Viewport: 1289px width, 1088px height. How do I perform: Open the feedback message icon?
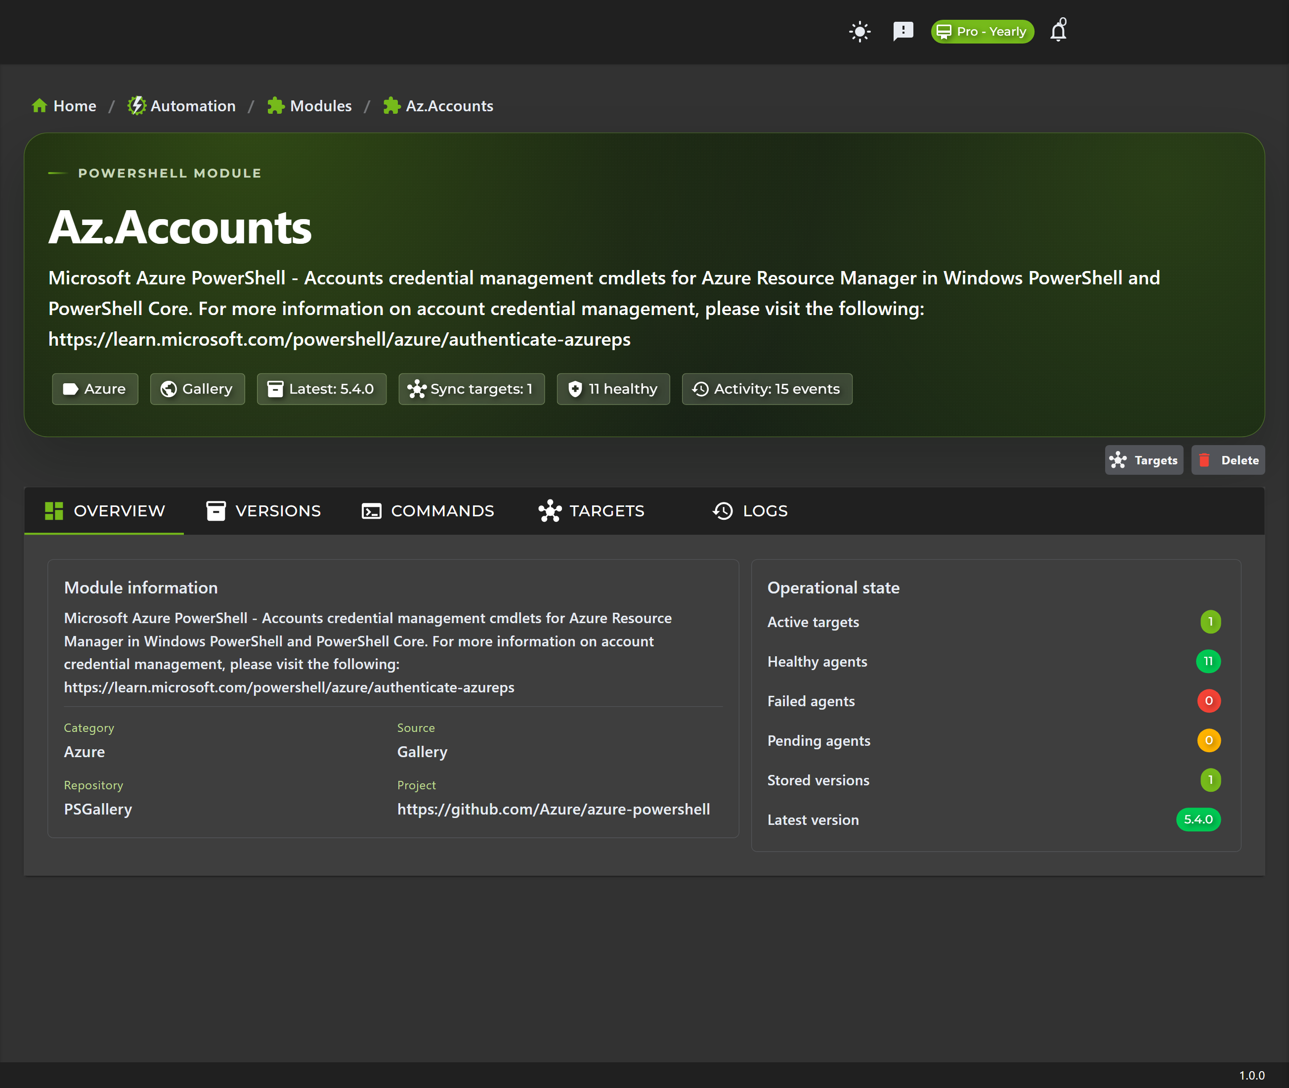click(903, 32)
